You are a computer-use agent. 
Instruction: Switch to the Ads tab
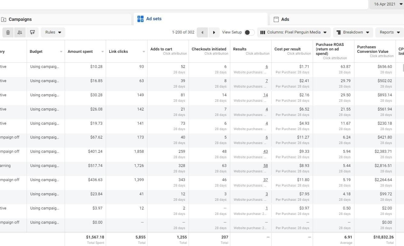tap(285, 19)
